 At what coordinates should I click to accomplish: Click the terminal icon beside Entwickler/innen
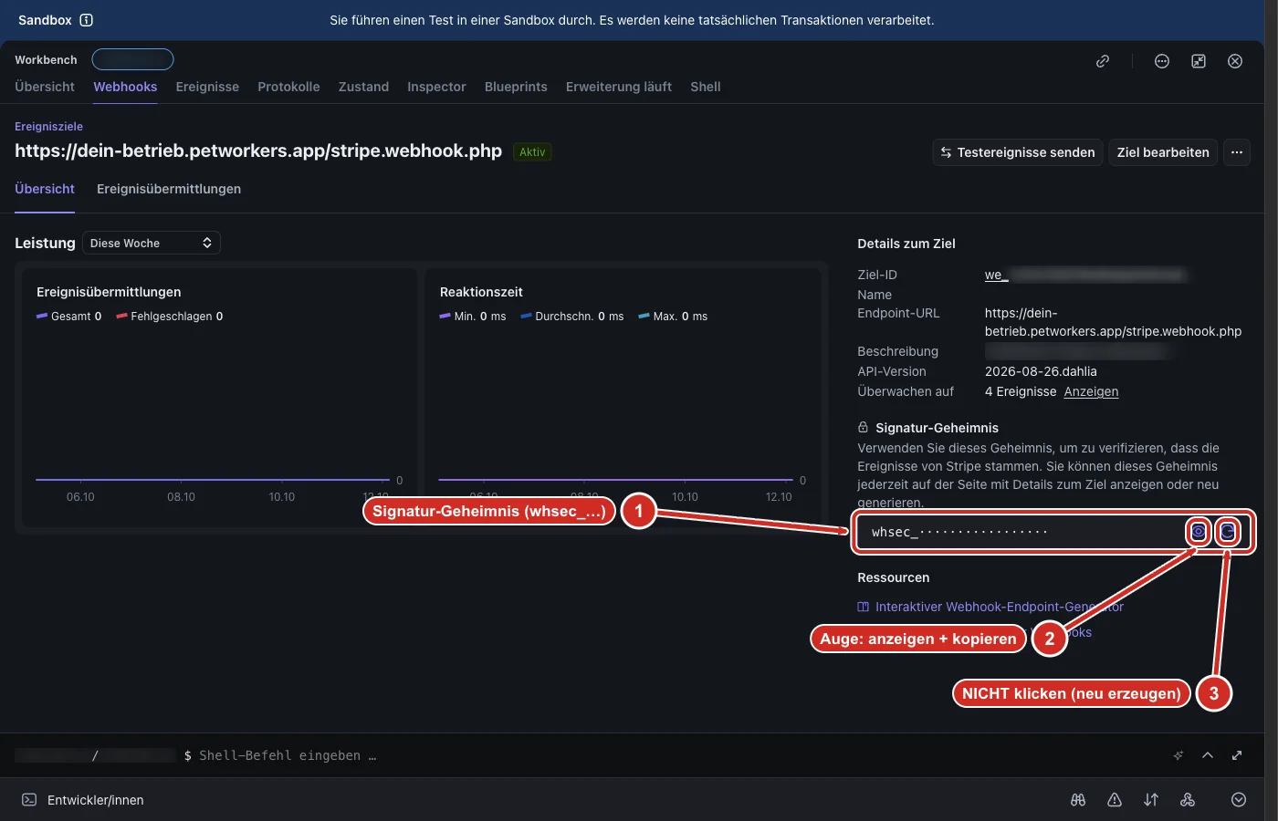pyautogui.click(x=29, y=800)
